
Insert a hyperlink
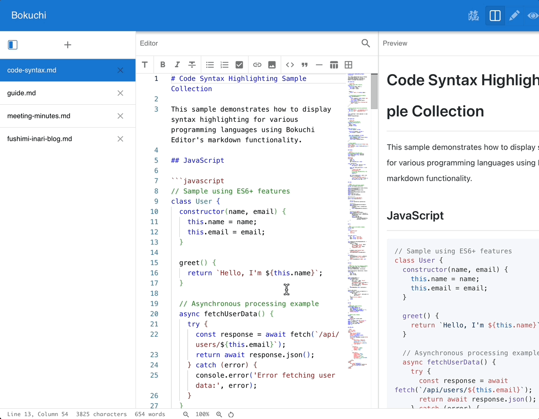pos(257,65)
